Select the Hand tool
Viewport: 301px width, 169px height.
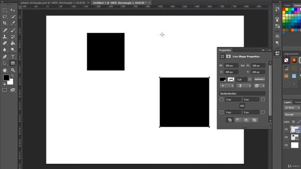tap(5, 70)
